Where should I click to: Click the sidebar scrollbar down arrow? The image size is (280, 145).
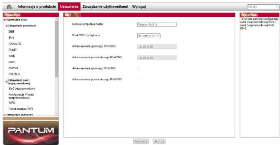click(x=56, y=114)
